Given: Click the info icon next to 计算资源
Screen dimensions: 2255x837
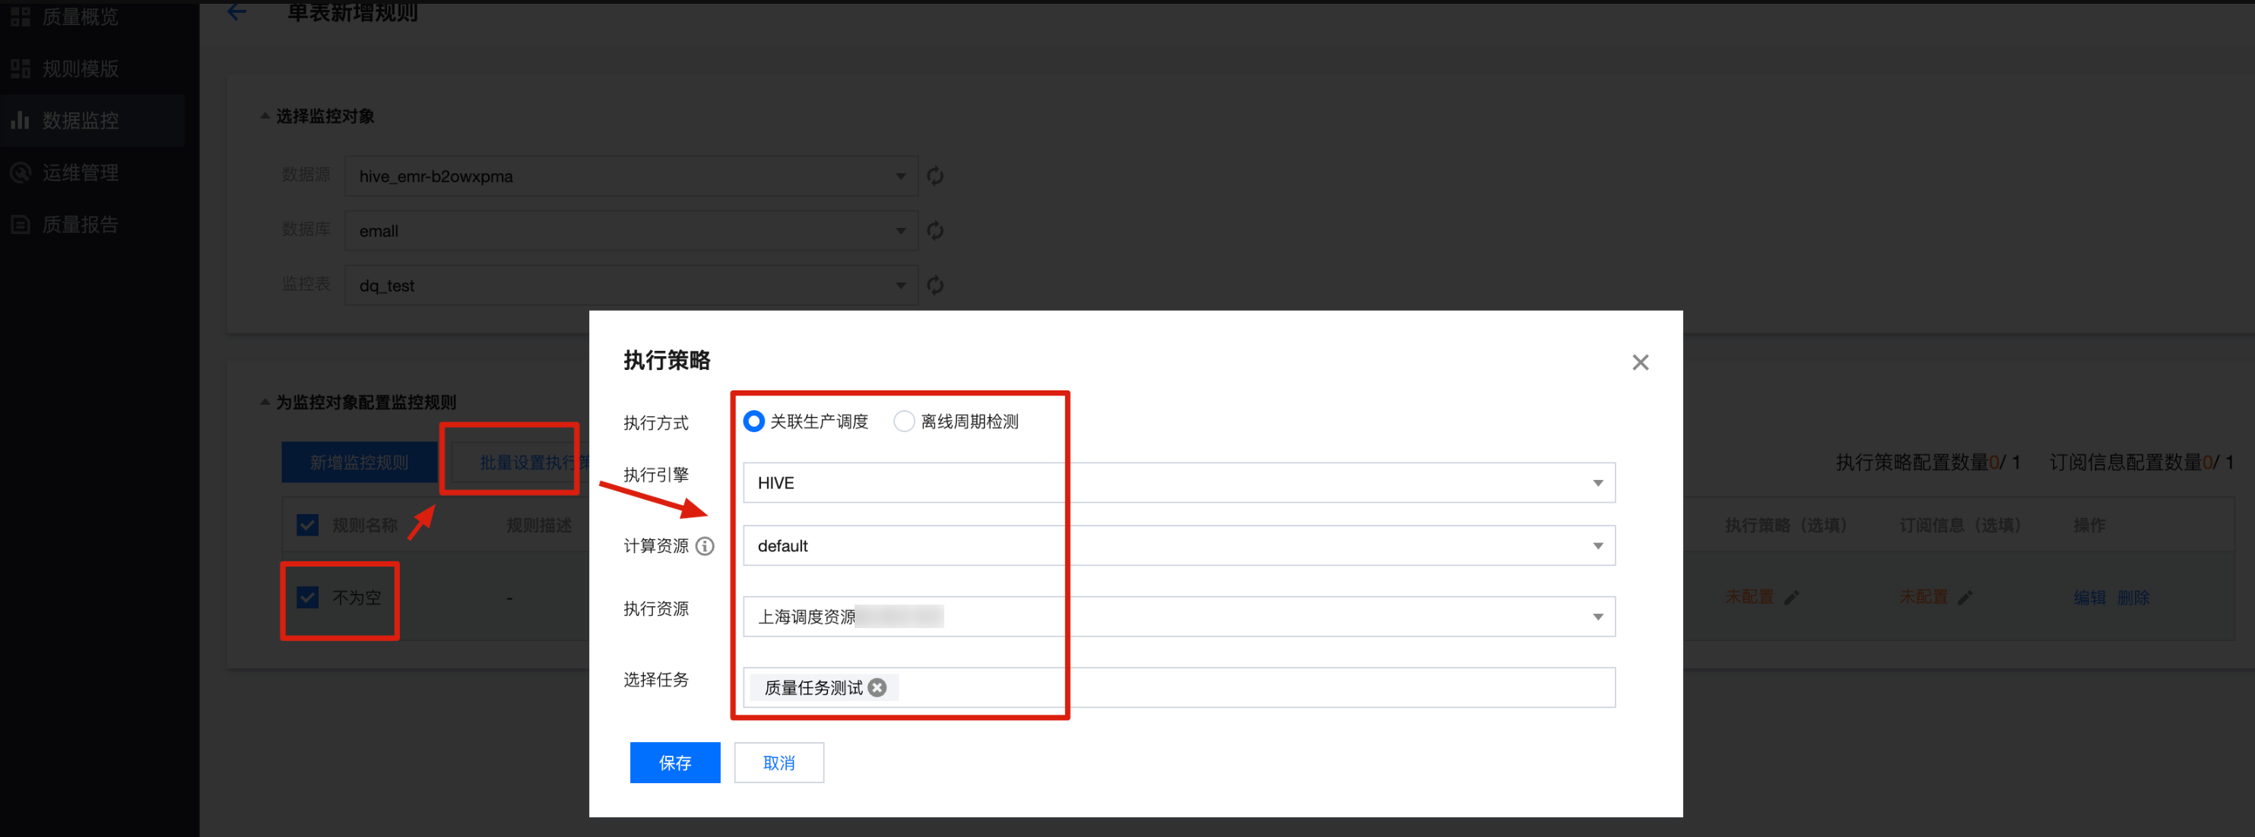Looking at the screenshot, I should [705, 546].
